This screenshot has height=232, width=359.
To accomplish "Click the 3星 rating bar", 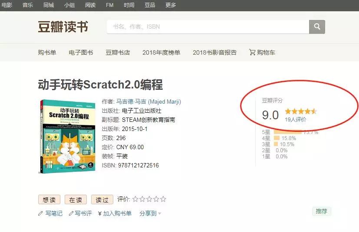I will tap(276, 144).
